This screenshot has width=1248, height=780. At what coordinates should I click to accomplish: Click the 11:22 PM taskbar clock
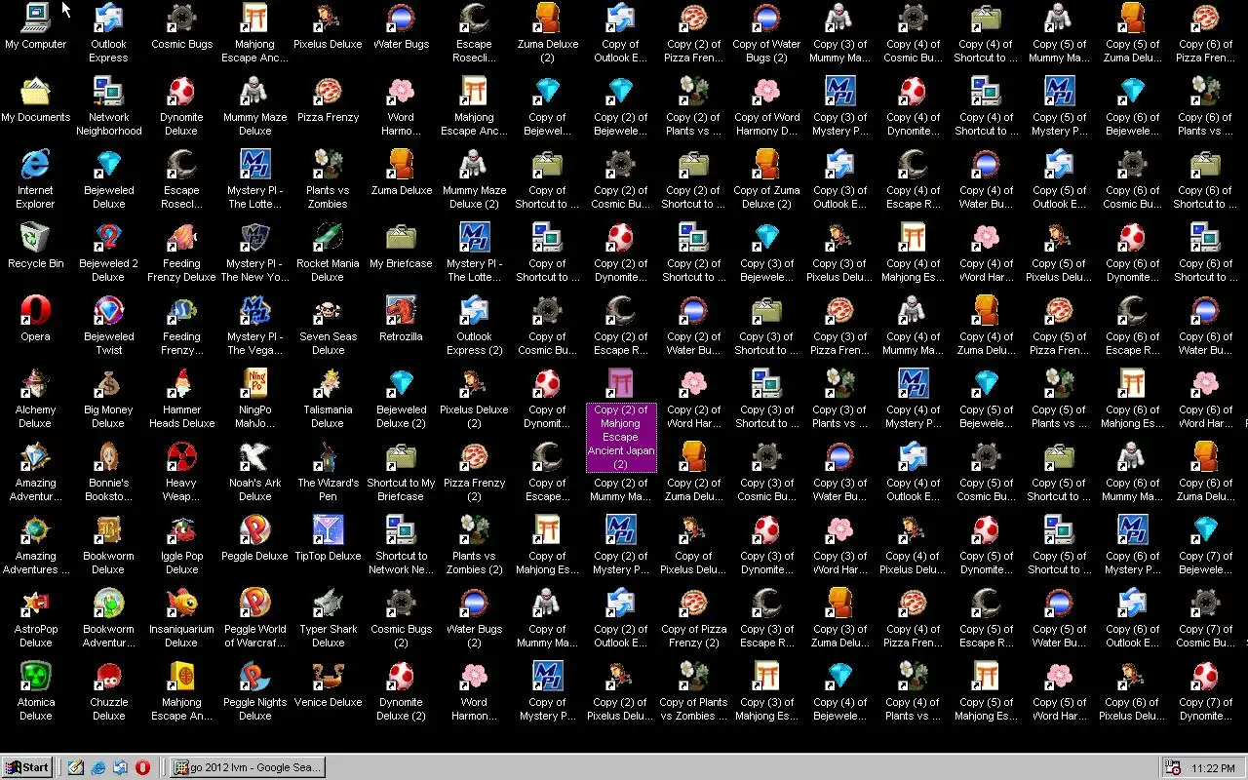click(1214, 768)
